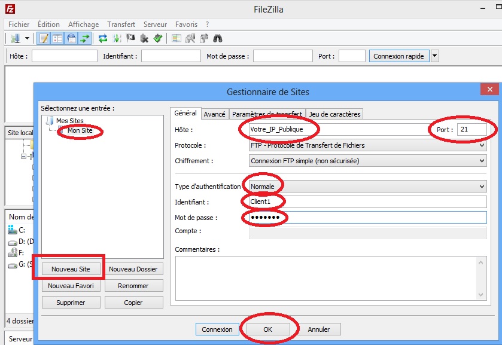
Task: Collapse the local site tree node
Action: pos(23,157)
